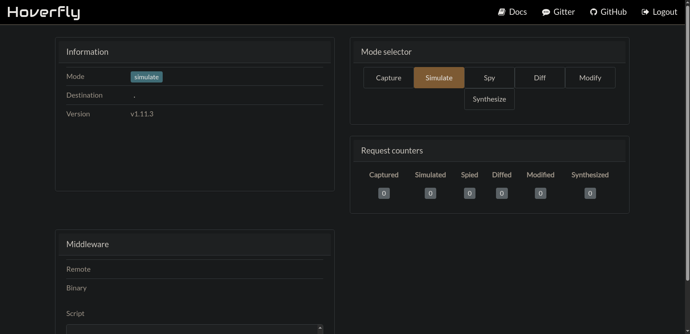
Task: Click the simulate mode badge
Action: (x=146, y=77)
